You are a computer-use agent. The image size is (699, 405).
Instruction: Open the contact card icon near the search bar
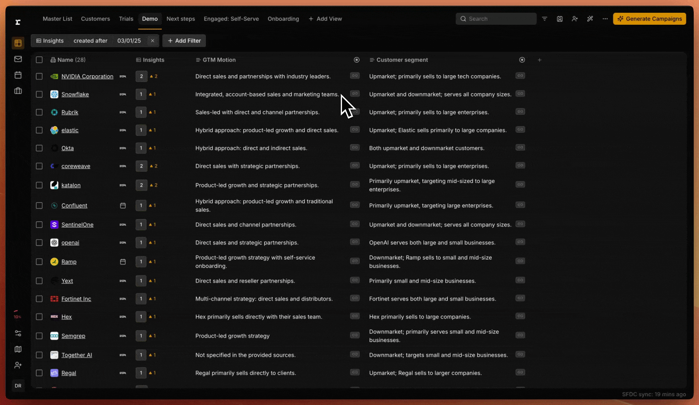point(559,18)
